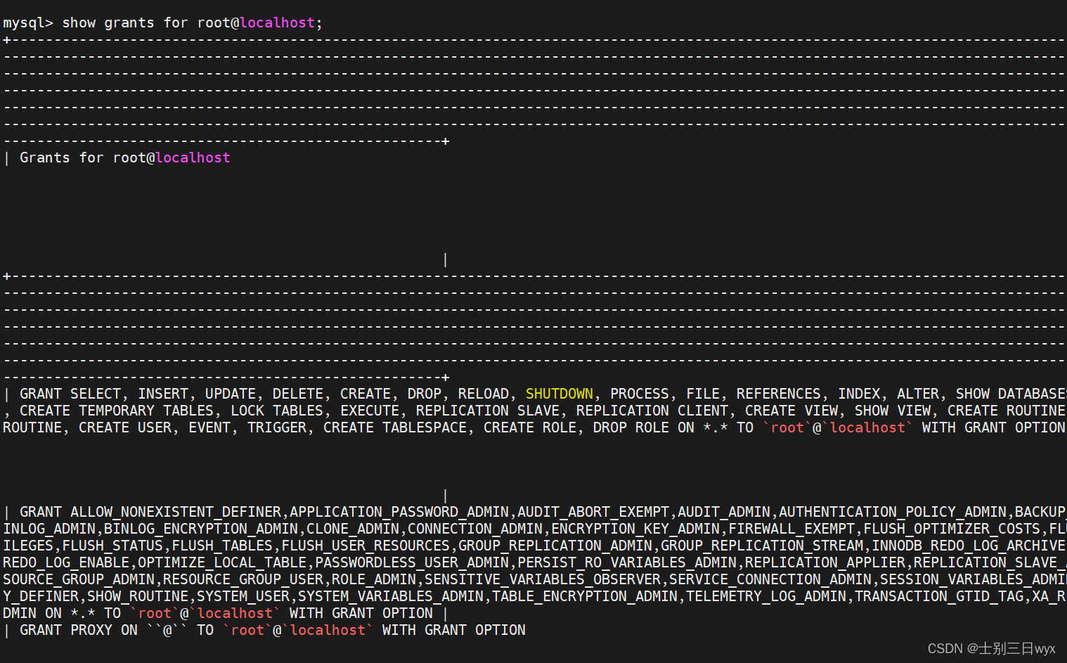Click the 'SYSTEM_USER' privilege text

pyautogui.click(x=243, y=597)
